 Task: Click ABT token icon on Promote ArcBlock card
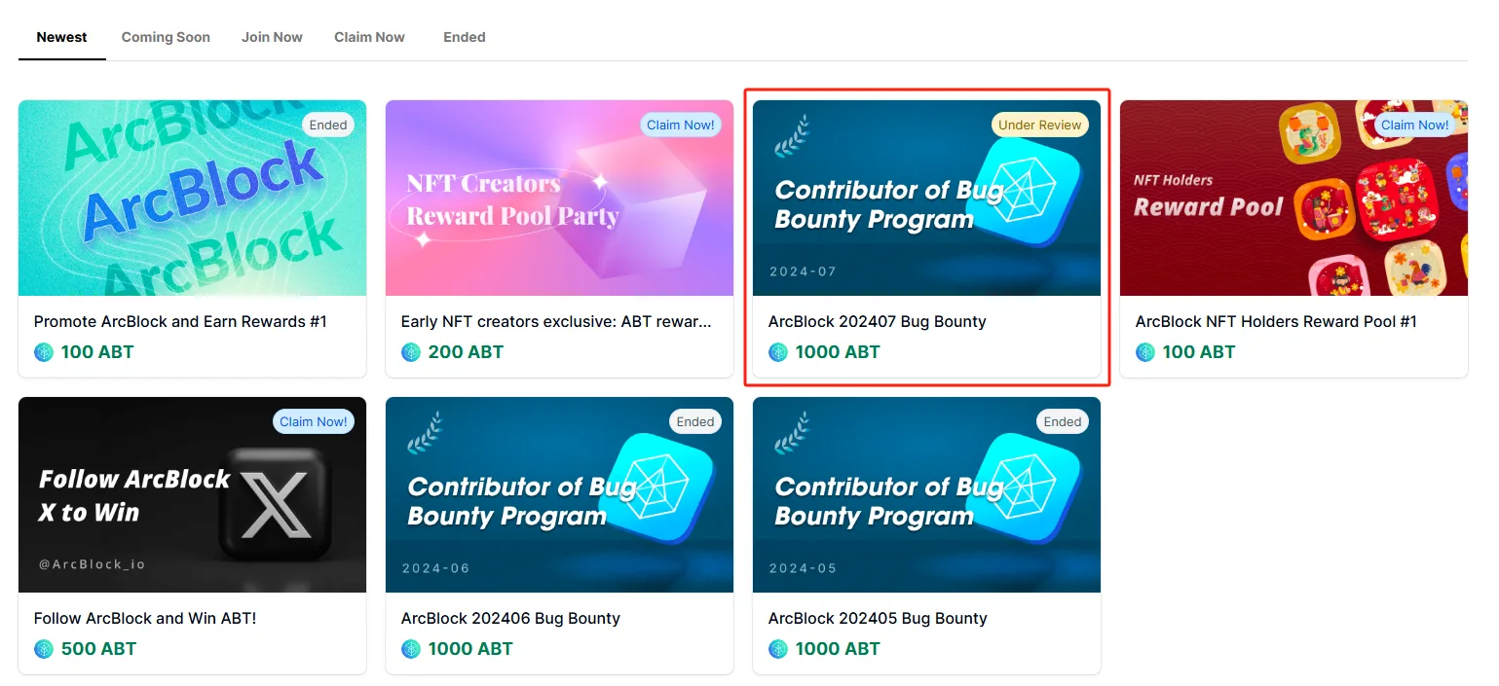pyautogui.click(x=44, y=352)
